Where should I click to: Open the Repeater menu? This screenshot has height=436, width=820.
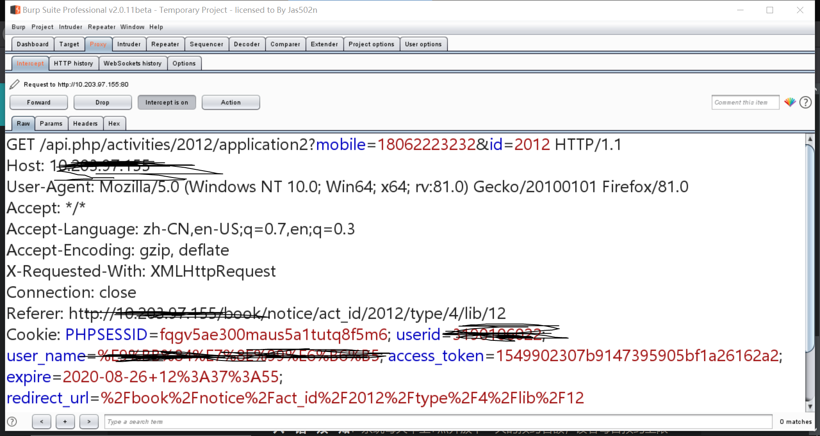click(x=102, y=27)
